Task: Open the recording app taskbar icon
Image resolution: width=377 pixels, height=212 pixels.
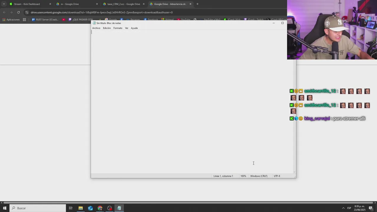Action: [x=110, y=208]
